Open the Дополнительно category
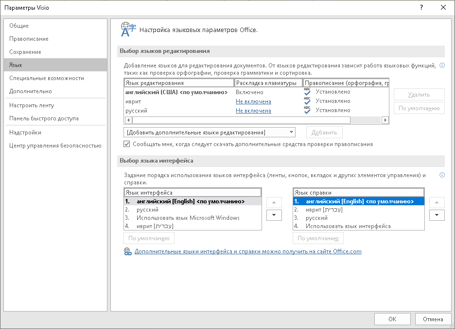The image size is (455, 329). click(x=55, y=91)
